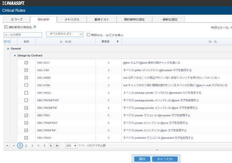Viewport: 232px width, 163px height.
Task: Sort by the severity column header
Action: [105, 41]
